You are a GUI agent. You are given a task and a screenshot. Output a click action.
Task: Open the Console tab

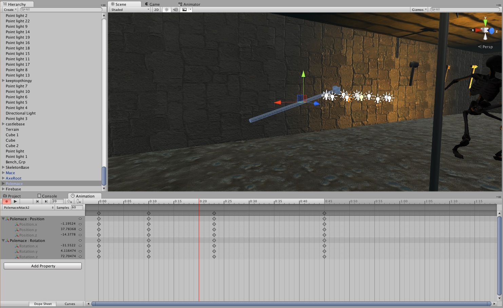click(x=47, y=196)
